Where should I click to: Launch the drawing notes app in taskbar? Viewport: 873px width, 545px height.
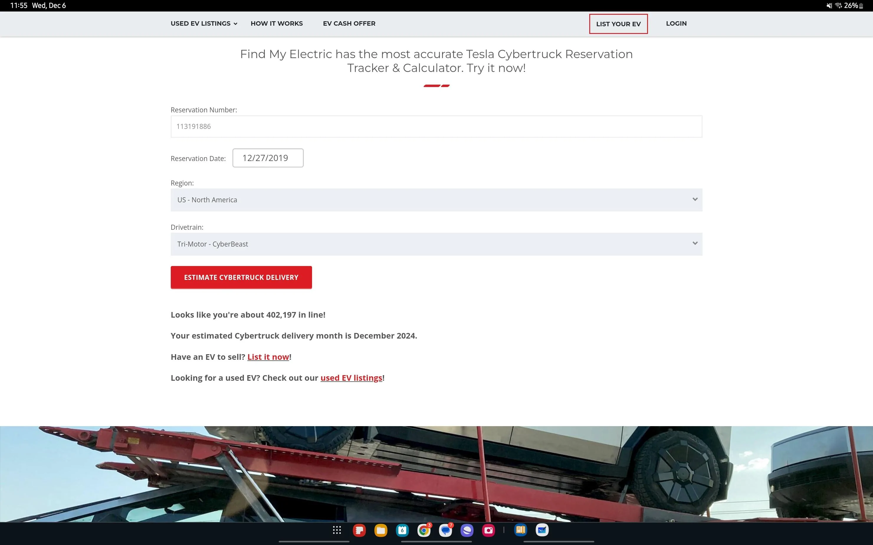click(542, 530)
